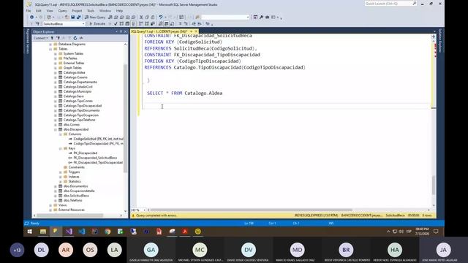Click the Execute button
468x263 pixels.
click(x=97, y=24)
